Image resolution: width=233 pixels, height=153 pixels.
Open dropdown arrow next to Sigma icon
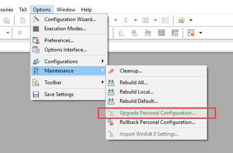135,20
